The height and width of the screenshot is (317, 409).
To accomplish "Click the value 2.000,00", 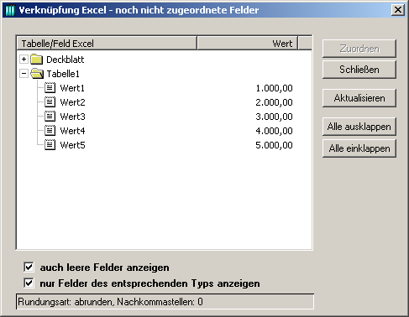I will click(274, 102).
